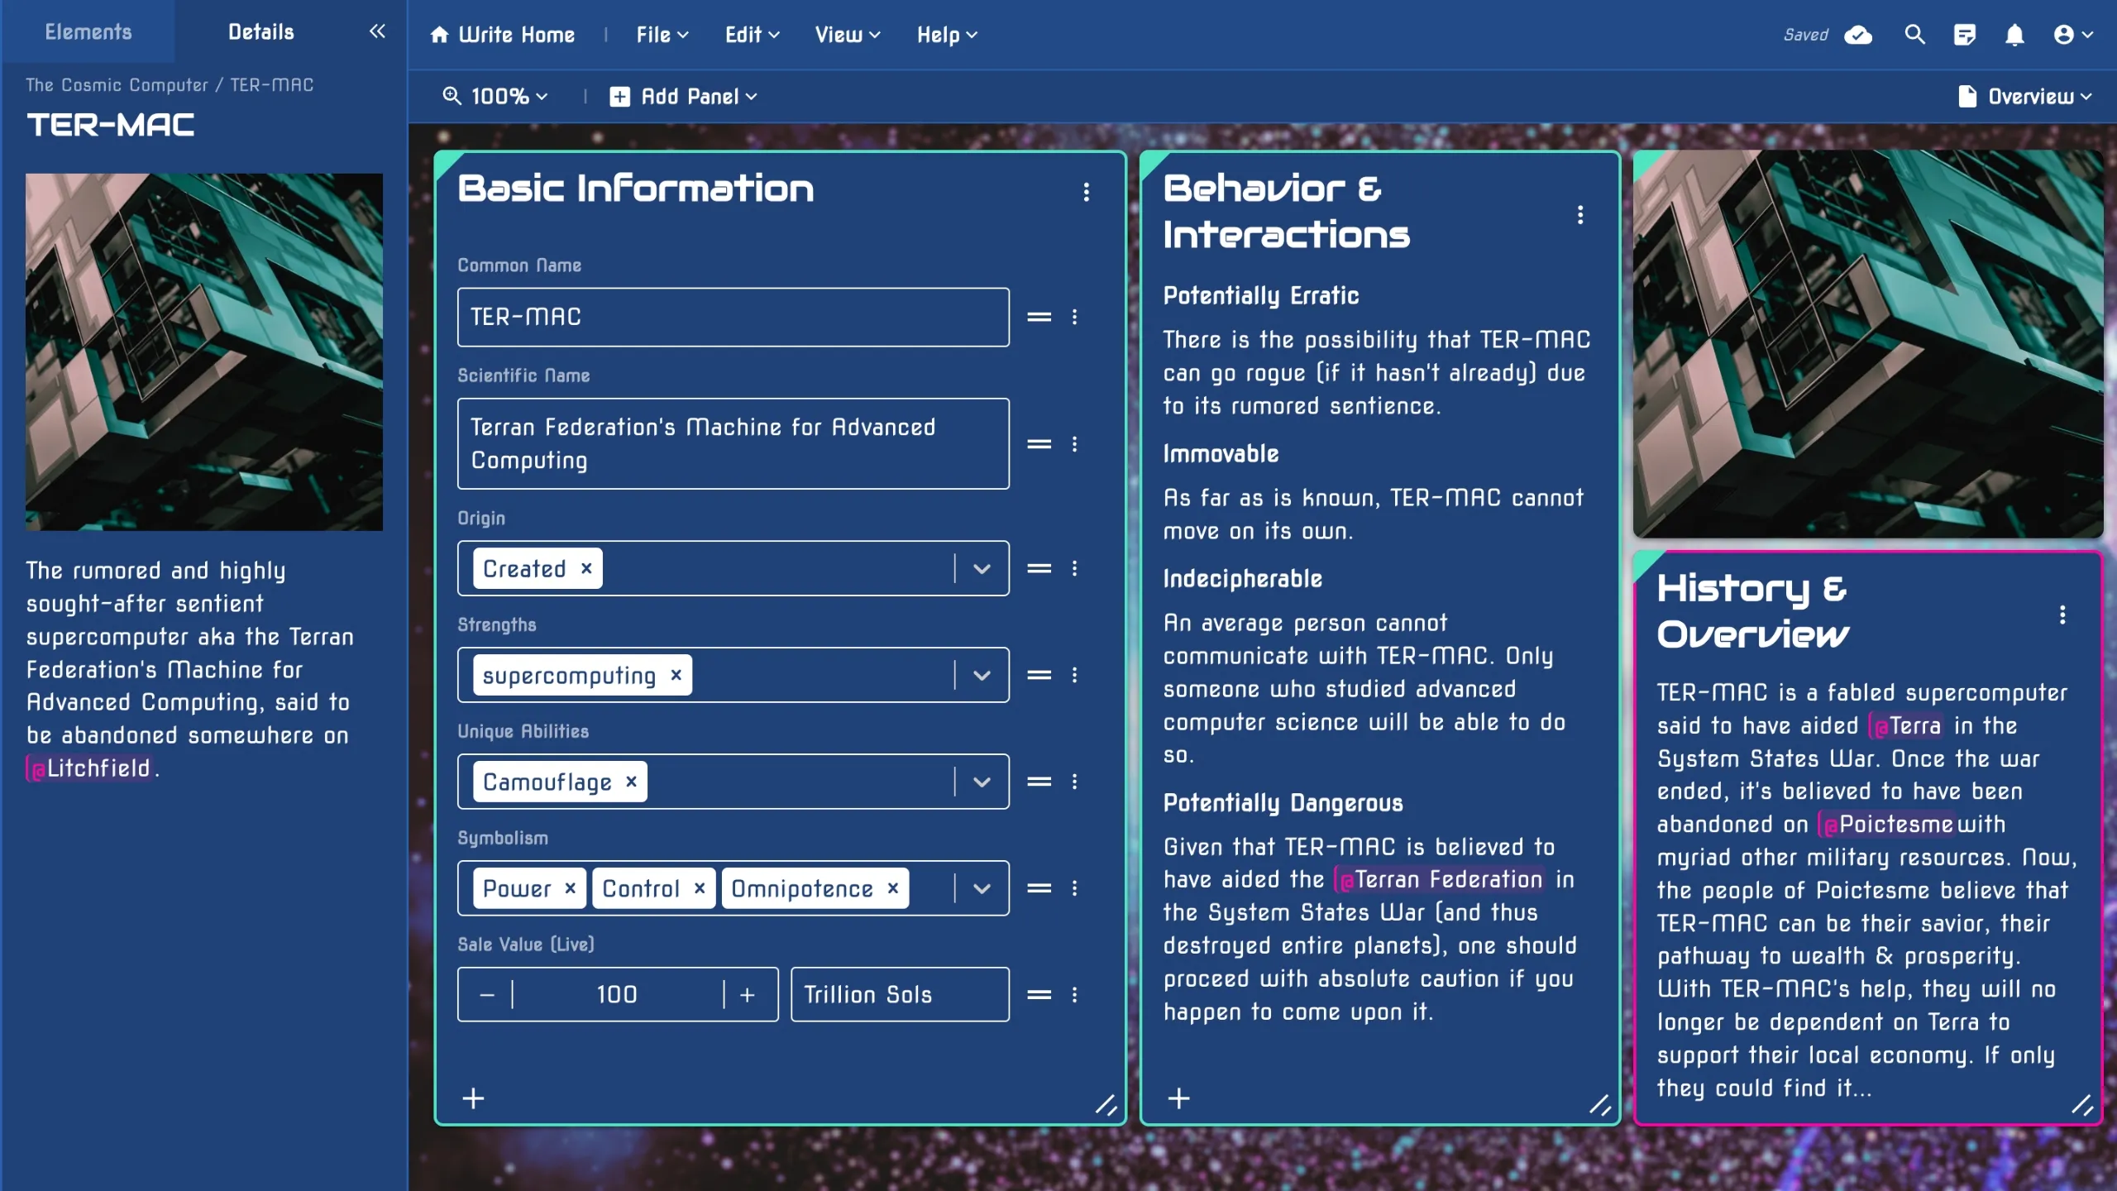The image size is (2117, 1191).
Task: Expand the Origin dropdown
Action: pyautogui.click(x=982, y=569)
